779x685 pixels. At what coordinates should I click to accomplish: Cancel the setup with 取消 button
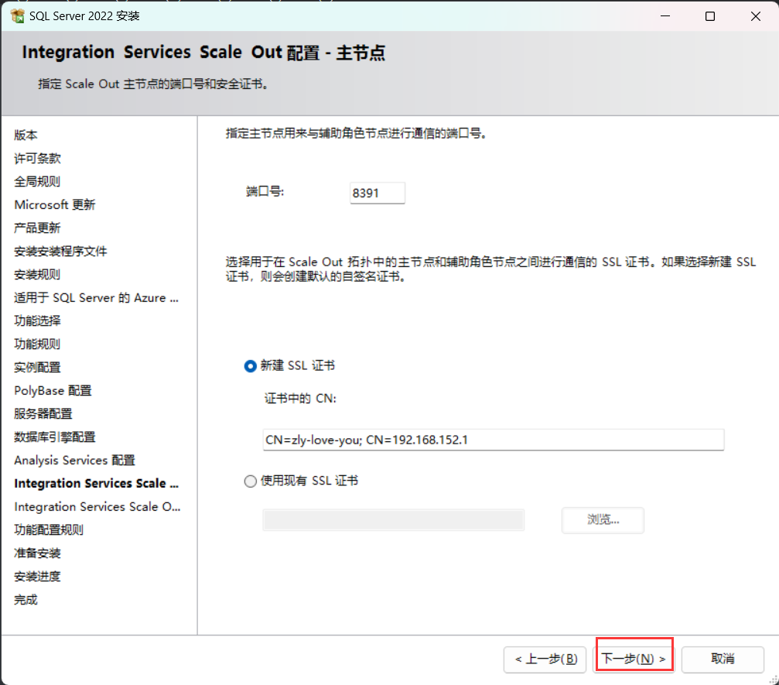click(723, 659)
